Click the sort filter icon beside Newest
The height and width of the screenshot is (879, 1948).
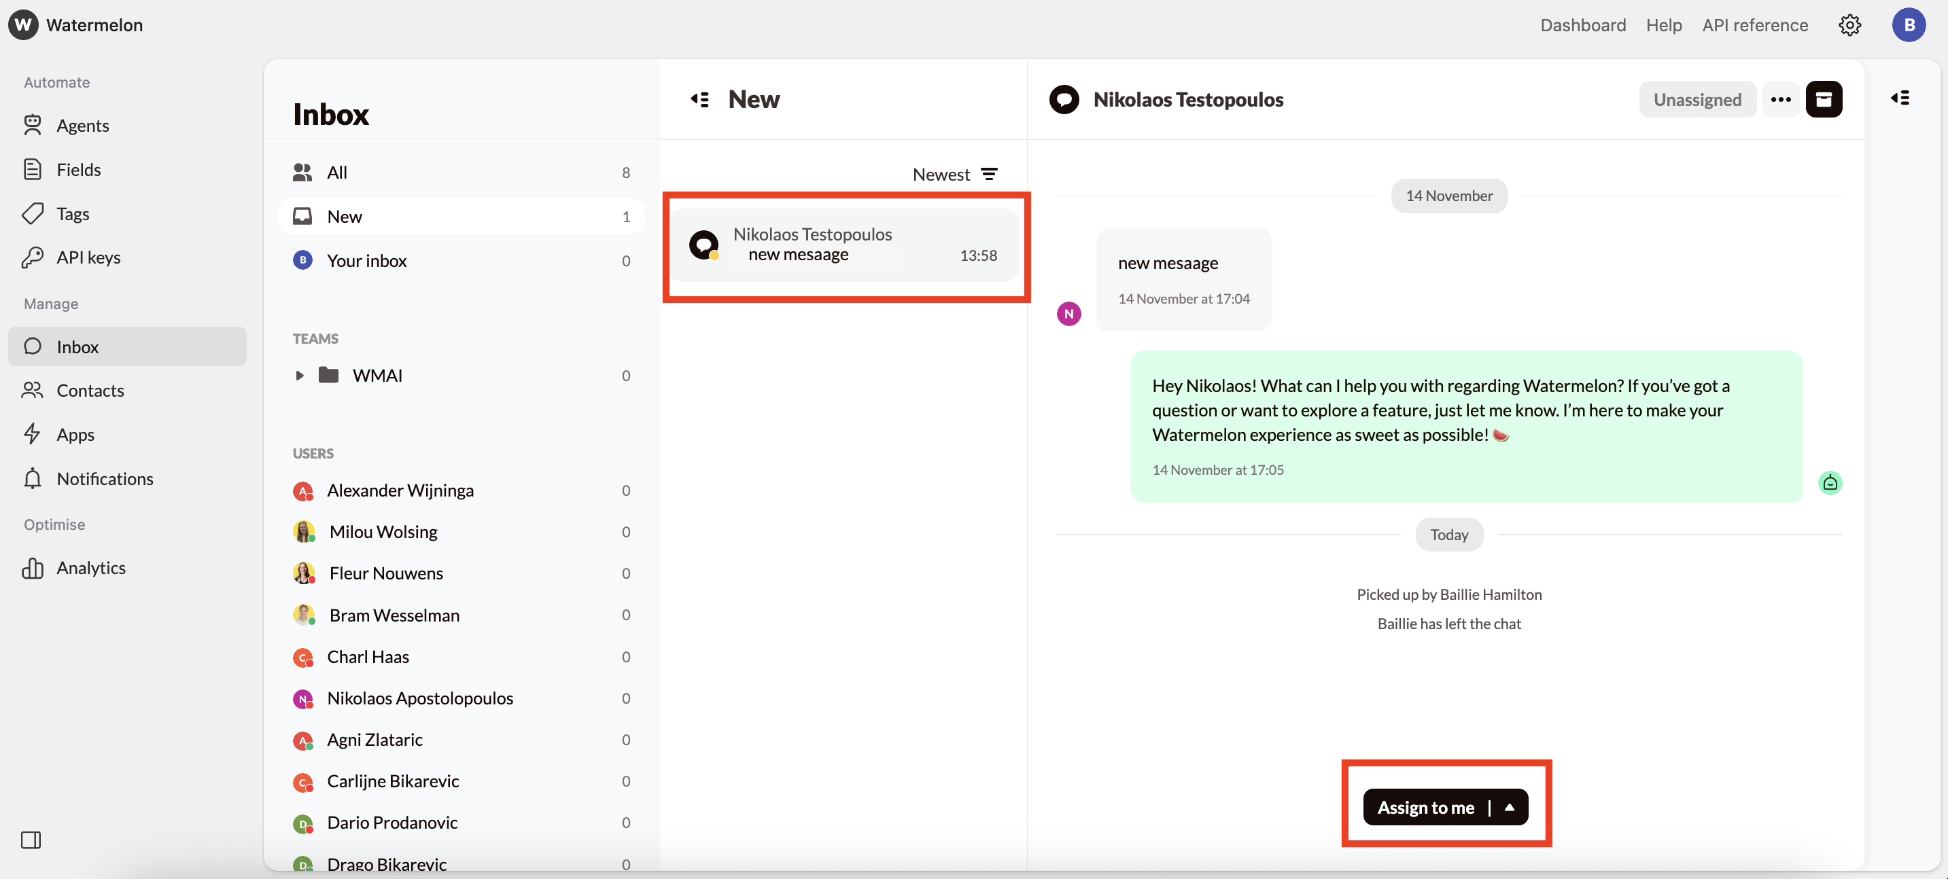click(988, 174)
